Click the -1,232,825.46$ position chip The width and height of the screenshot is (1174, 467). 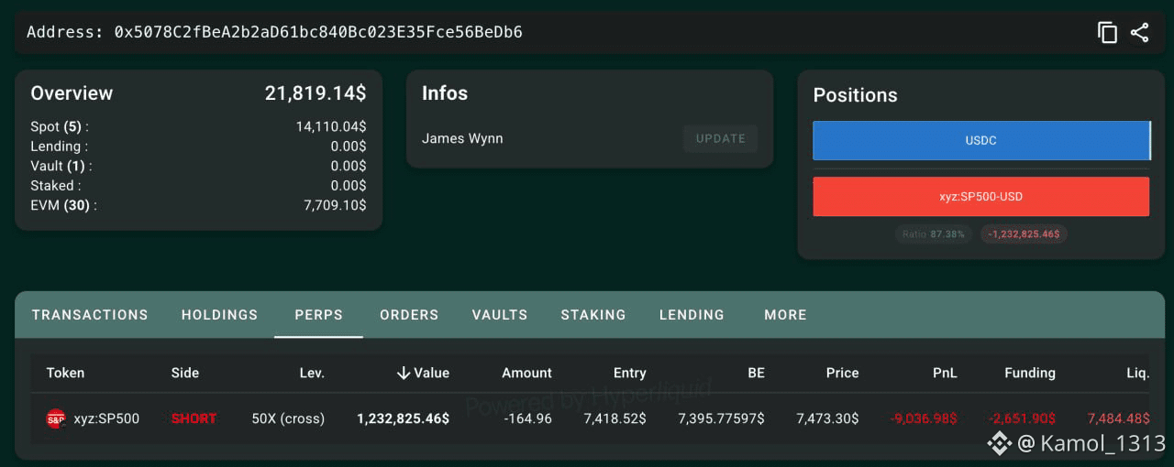1024,234
